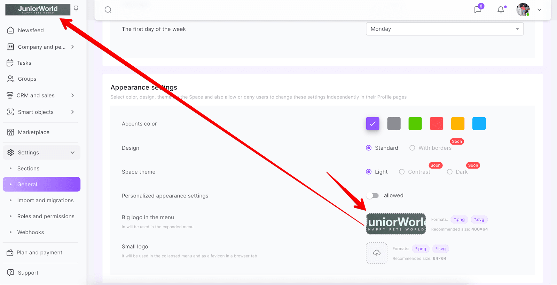This screenshot has height=285, width=557.
Task: Open the notifications bell
Action: (501, 10)
